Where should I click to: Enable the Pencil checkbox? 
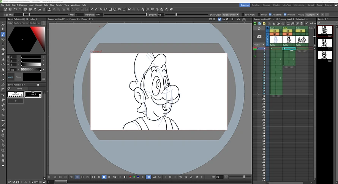click(259, 15)
